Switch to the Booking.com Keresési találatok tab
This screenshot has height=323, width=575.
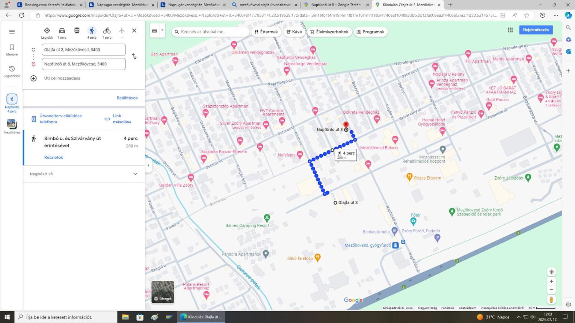point(50,5)
